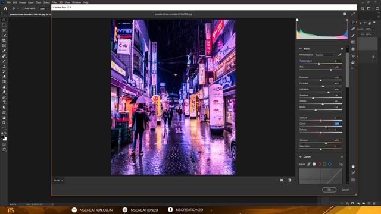
Task: Open more image settings three-dot icon
Action: coord(353,68)
